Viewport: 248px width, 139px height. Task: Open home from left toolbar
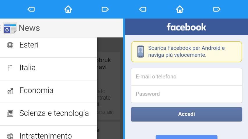tap(68, 9)
